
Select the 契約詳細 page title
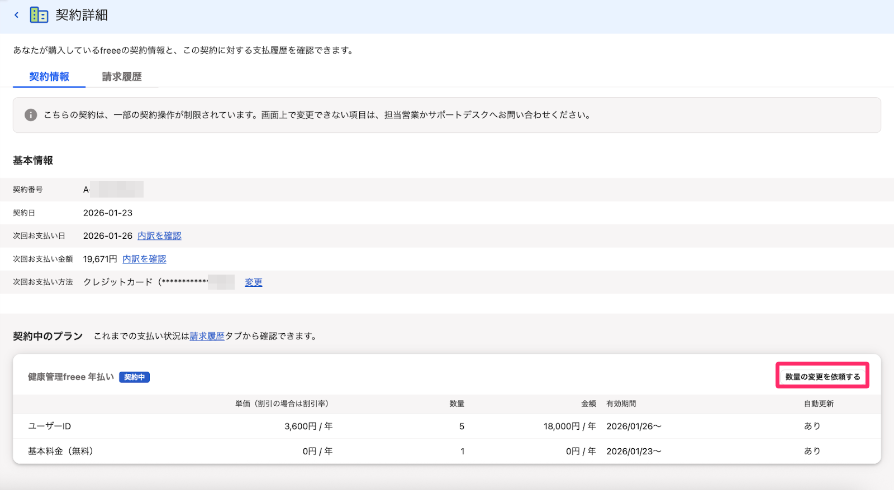(x=82, y=15)
